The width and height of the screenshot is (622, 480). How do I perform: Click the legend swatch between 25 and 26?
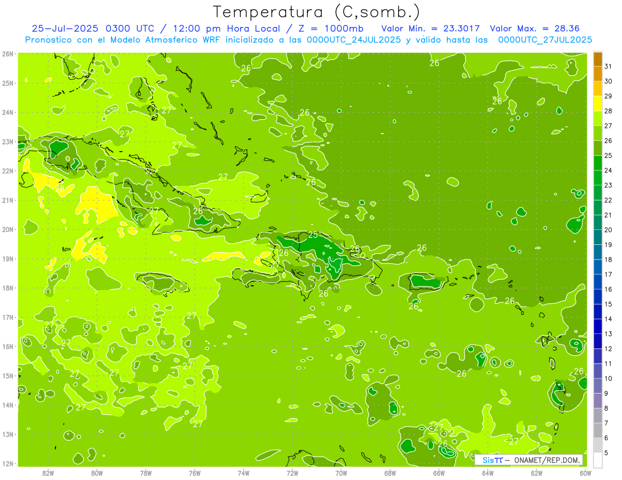598,148
